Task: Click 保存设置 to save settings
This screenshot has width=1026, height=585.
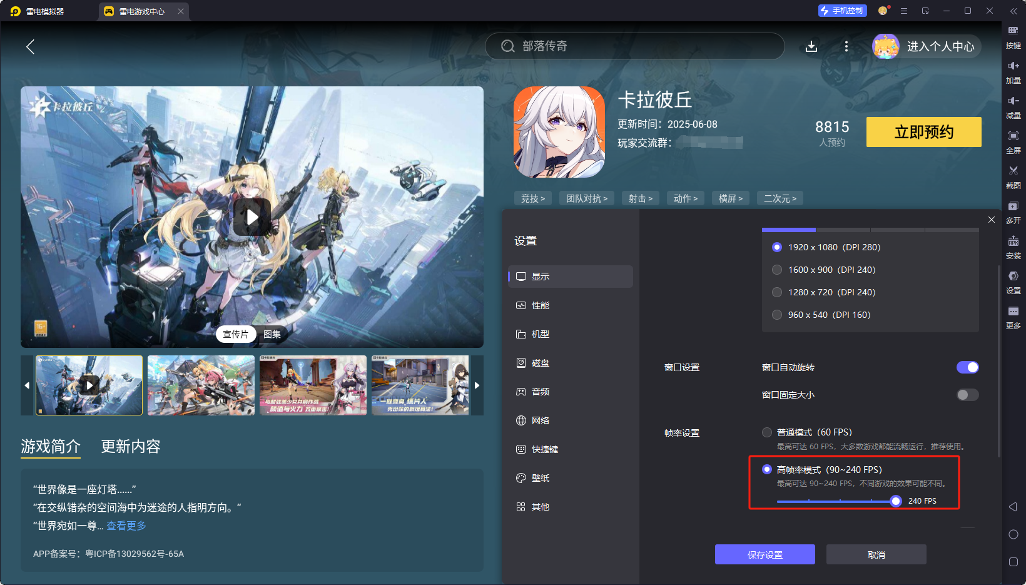Action: point(765,554)
